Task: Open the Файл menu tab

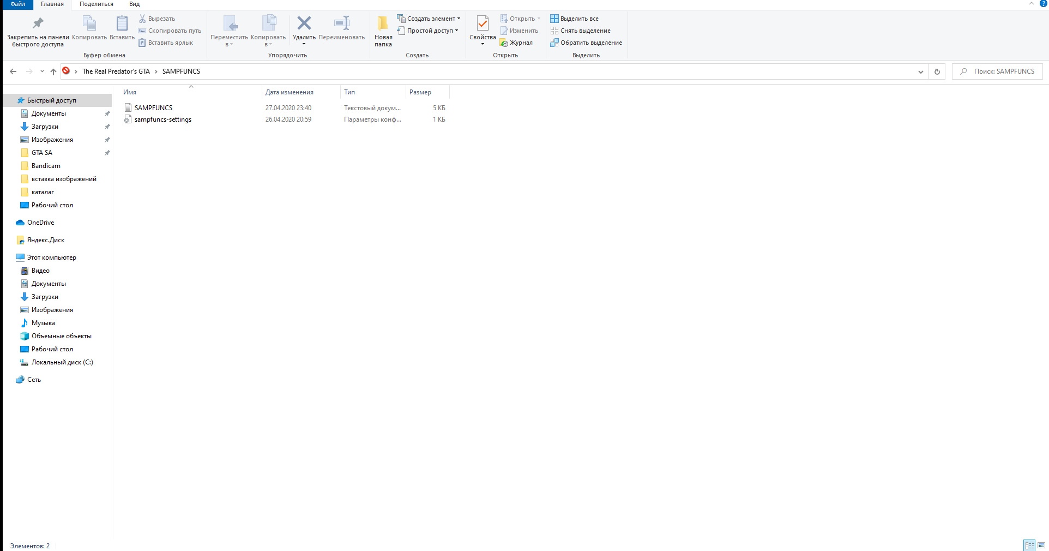Action: tap(17, 4)
